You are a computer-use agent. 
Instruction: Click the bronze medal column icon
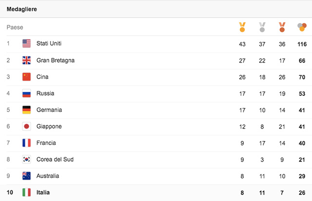coord(282,27)
